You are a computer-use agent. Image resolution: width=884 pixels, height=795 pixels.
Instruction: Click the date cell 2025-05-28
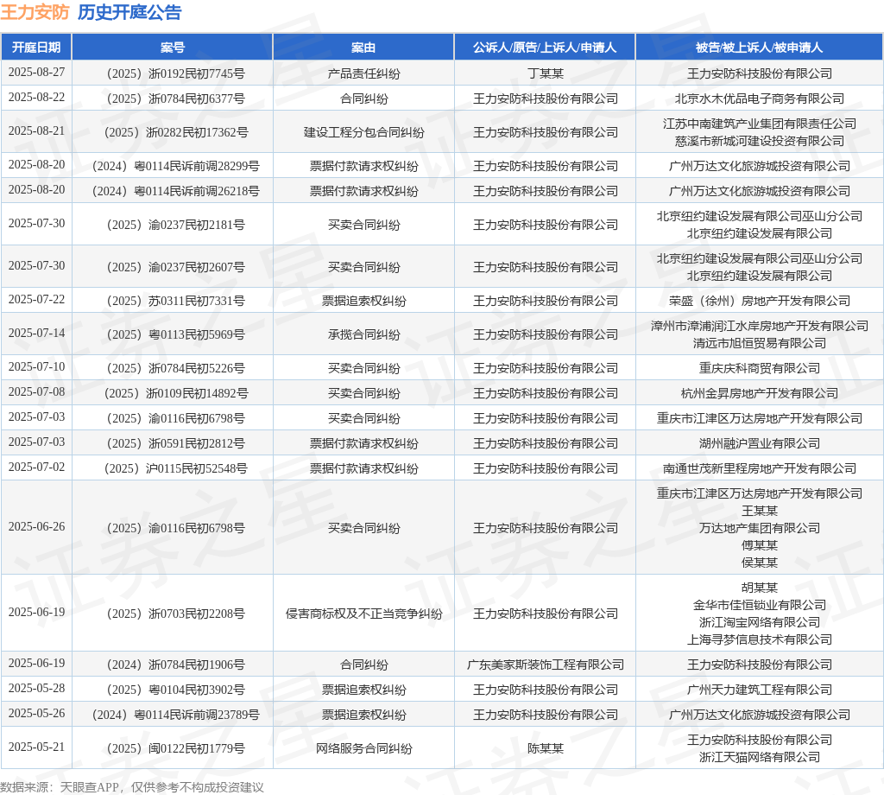point(36,688)
